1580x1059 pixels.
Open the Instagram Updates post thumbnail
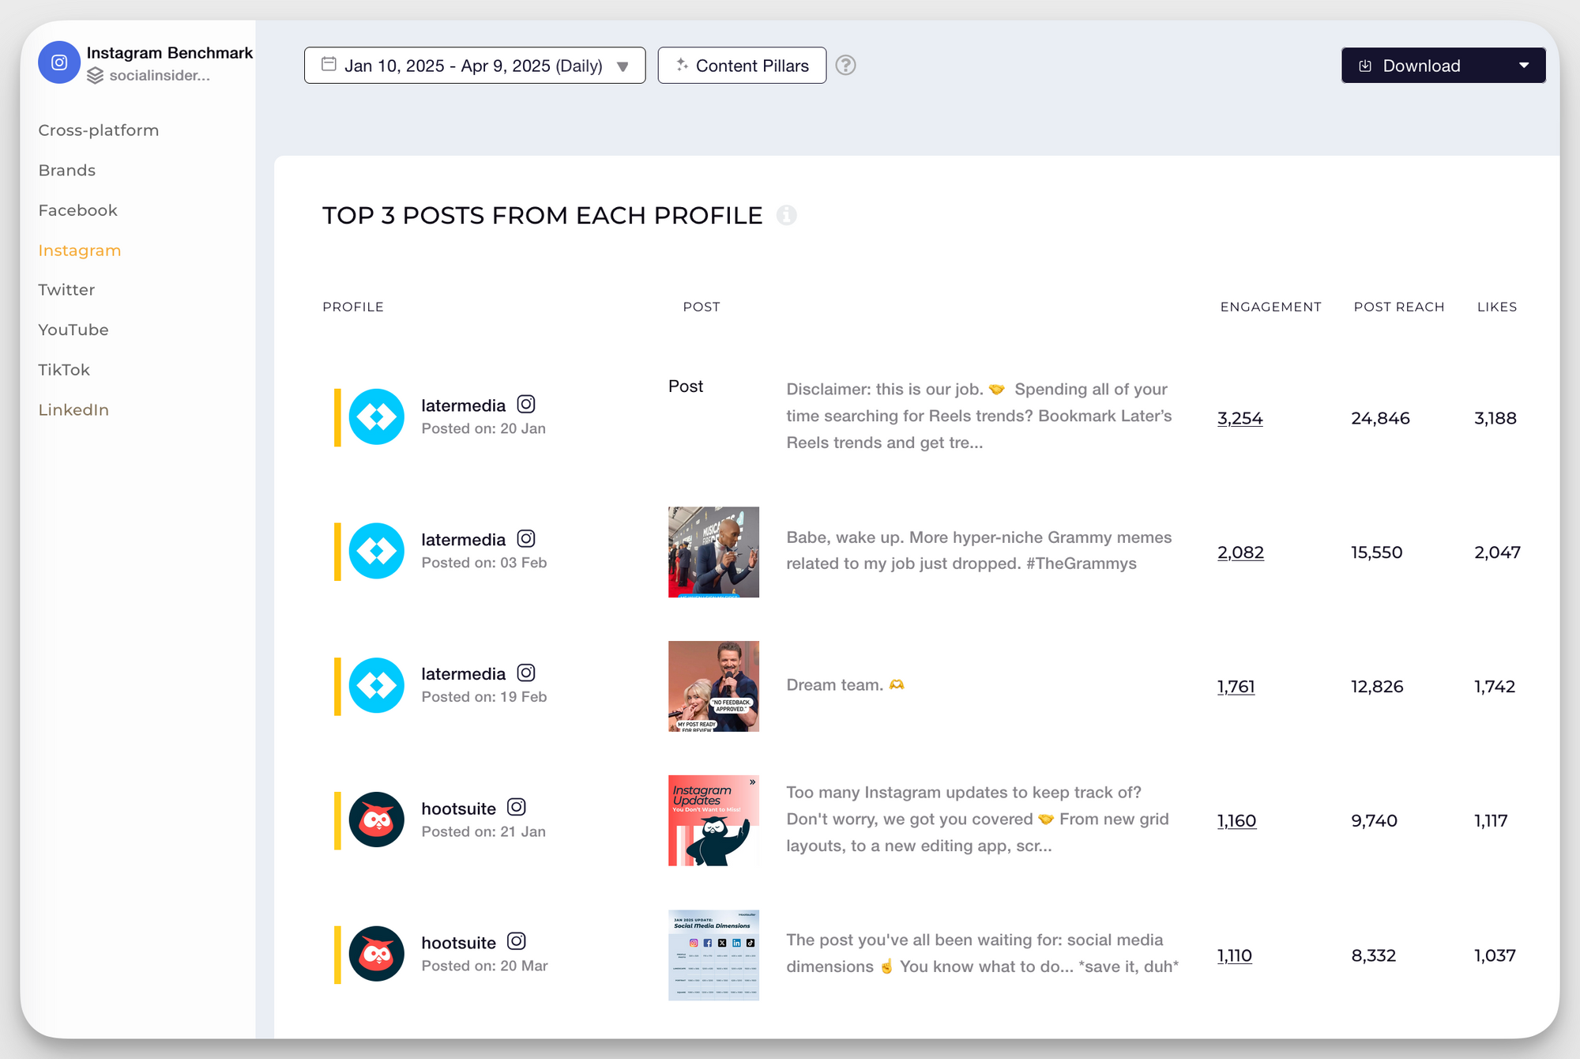click(713, 820)
